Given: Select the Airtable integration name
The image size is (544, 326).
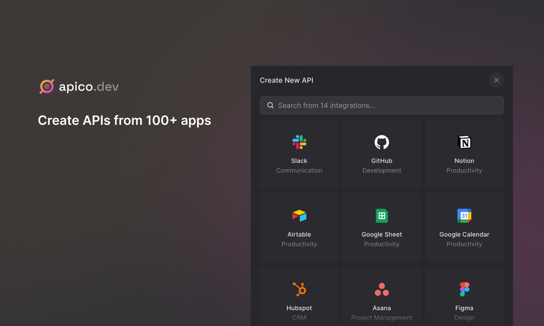Looking at the screenshot, I should 299,235.
